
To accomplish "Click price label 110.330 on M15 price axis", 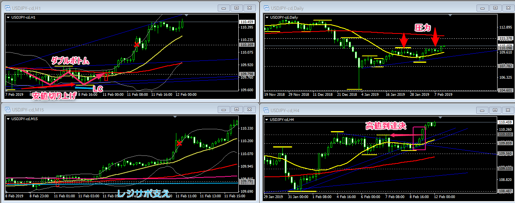I will (x=247, y=128).
